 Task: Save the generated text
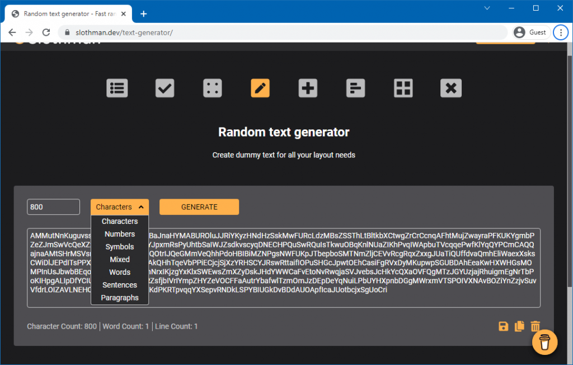click(x=503, y=326)
